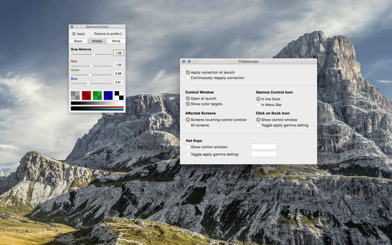This screenshot has height=245, width=392.
Task: Select Toggle apply gamma setting radio option
Action: [258, 125]
